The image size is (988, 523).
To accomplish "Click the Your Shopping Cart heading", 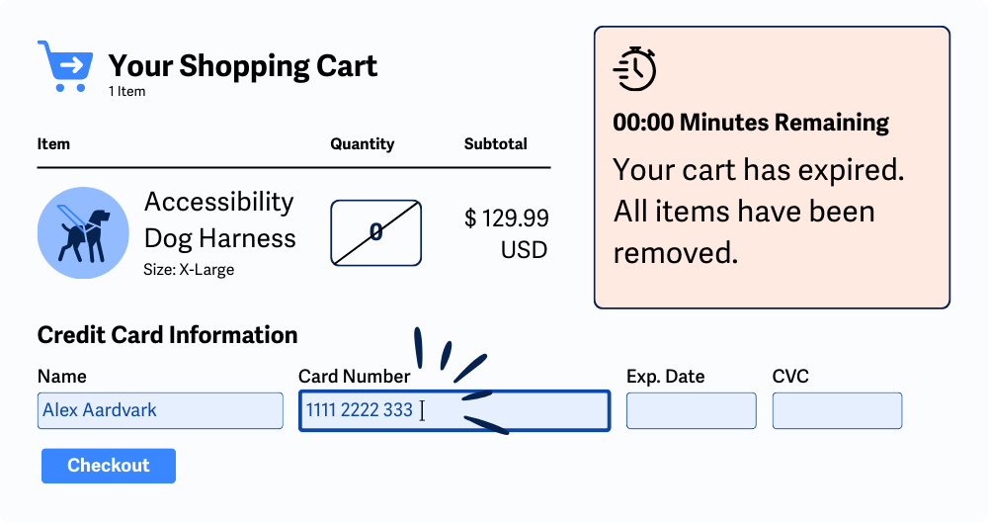I will click(x=242, y=66).
